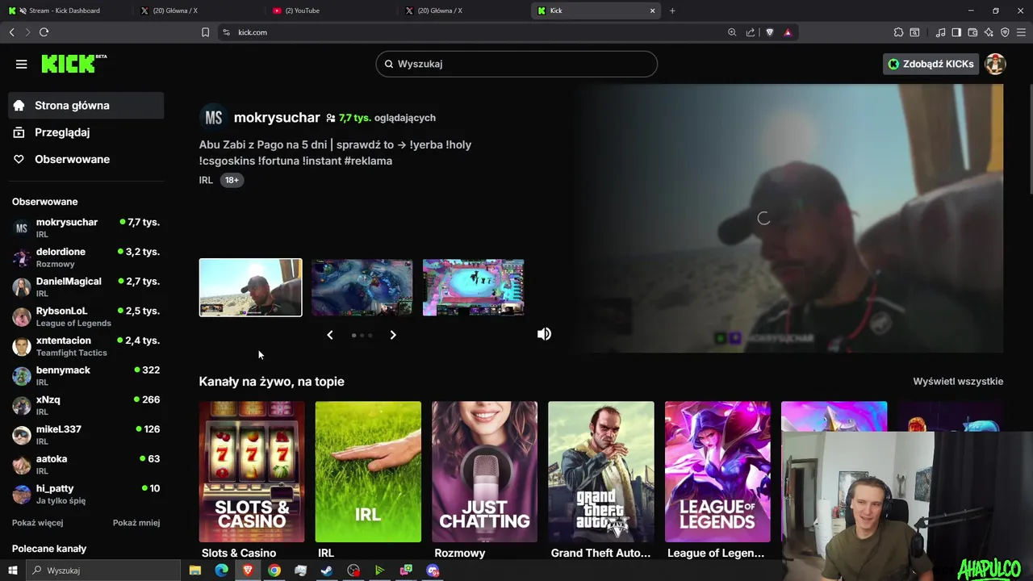The width and height of the screenshot is (1033, 581).
Task: Click the Kick search field
Action: 516,64
